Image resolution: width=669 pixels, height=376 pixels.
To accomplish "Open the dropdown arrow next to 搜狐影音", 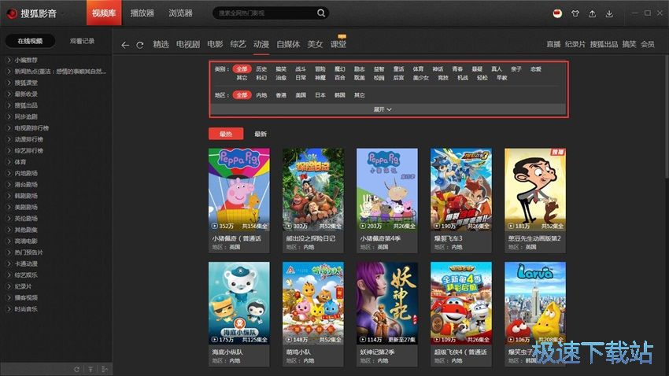I will click(63, 13).
